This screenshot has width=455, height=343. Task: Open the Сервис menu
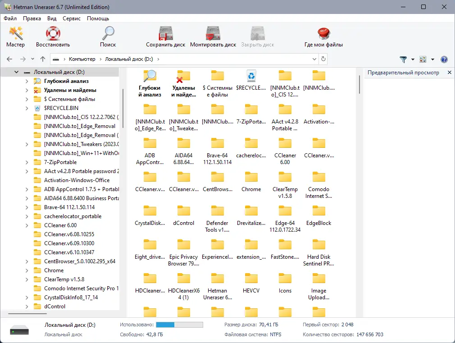71,18
